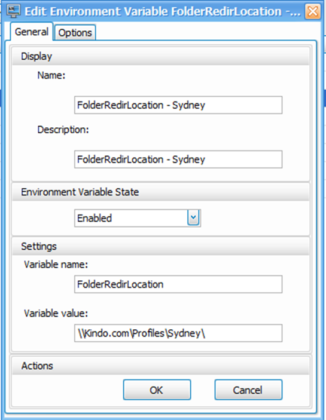Select the General tab
Screen dimensions: 326x420
click(32, 32)
